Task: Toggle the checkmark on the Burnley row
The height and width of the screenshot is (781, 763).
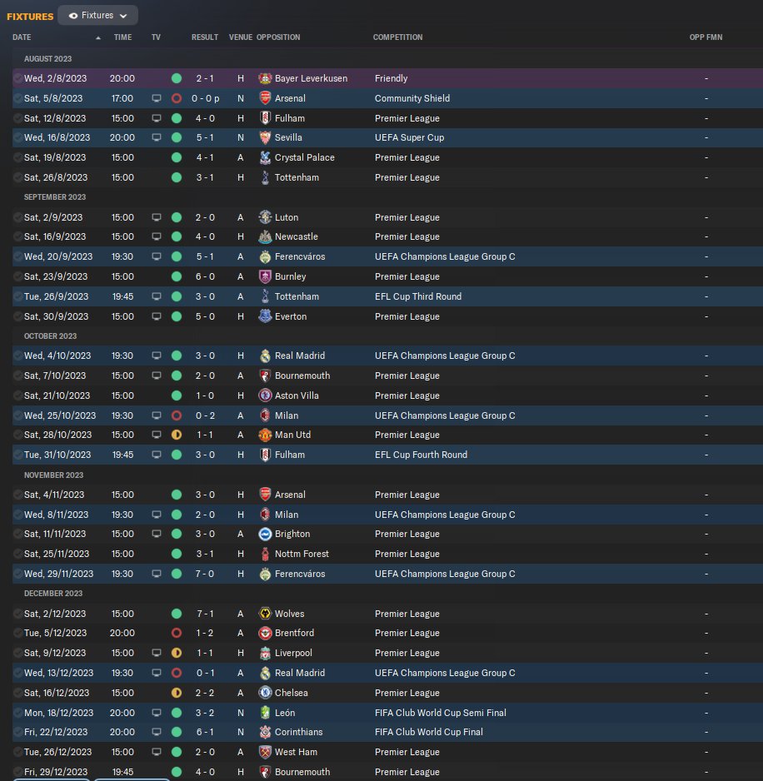Action: click(18, 276)
